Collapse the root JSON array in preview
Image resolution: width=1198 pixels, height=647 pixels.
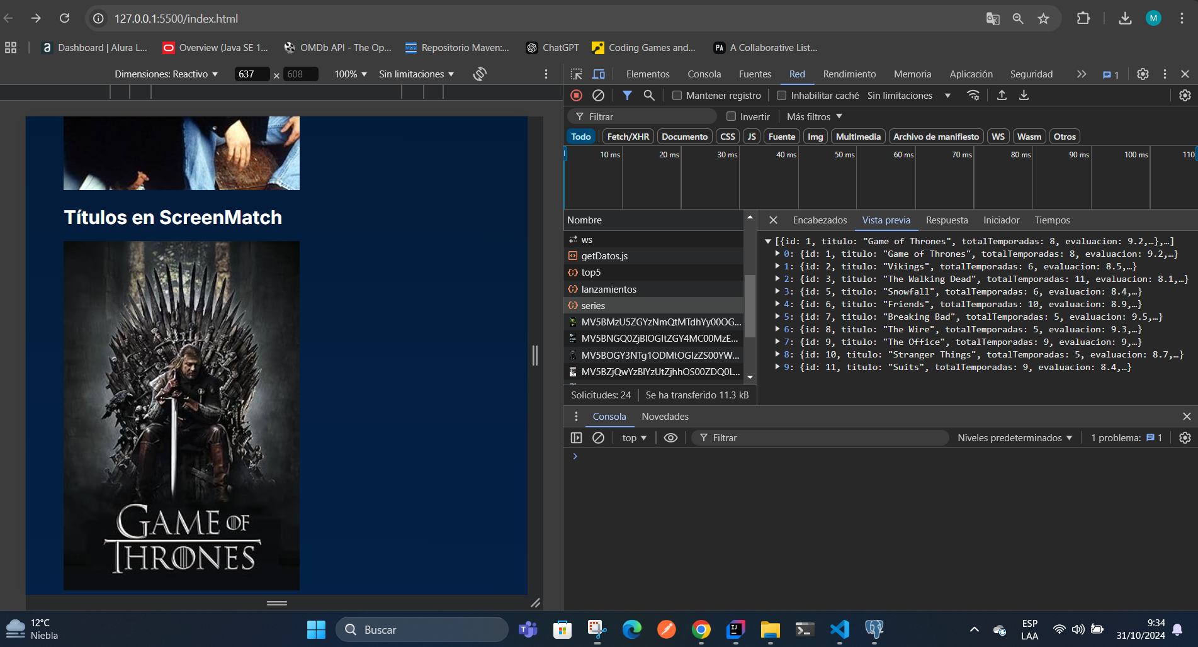pos(768,241)
